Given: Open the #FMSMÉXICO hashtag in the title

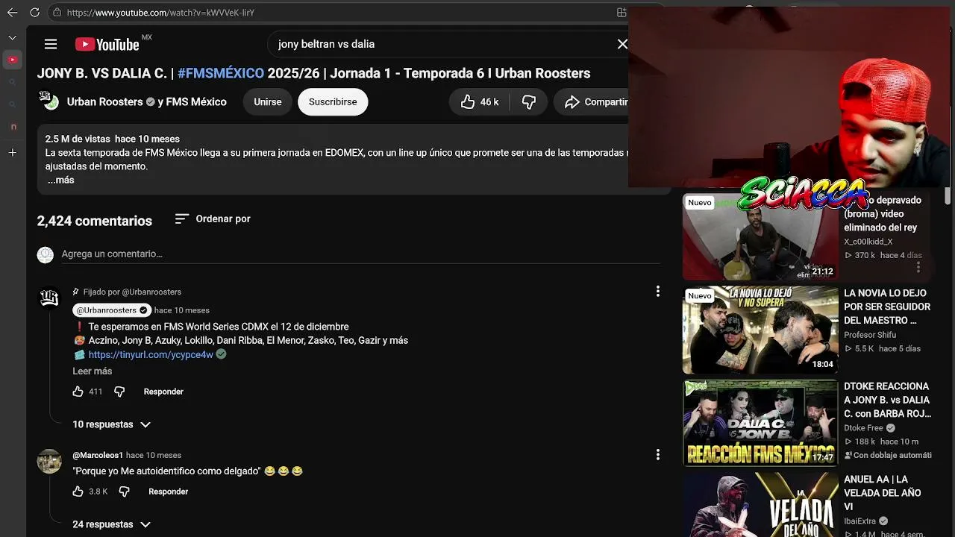Looking at the screenshot, I should click(221, 73).
